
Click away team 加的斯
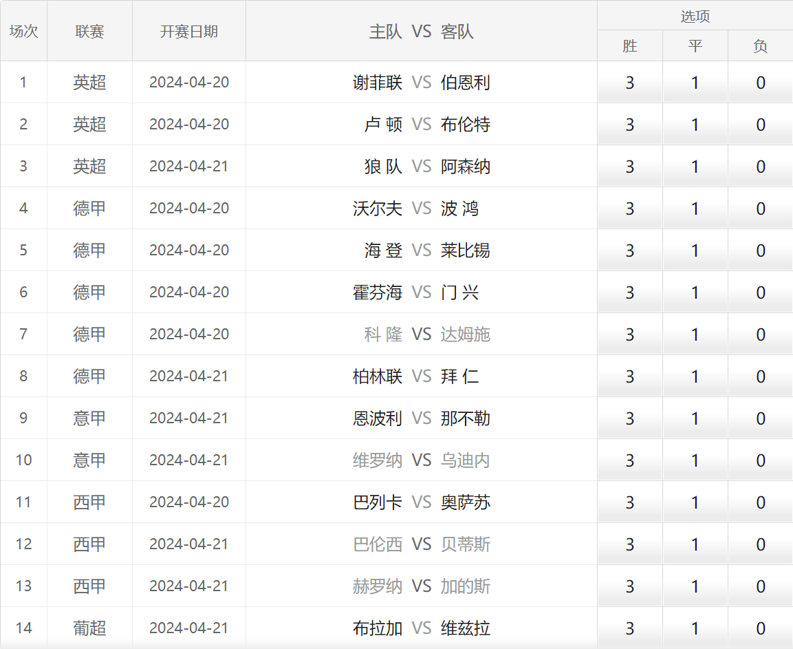click(466, 587)
